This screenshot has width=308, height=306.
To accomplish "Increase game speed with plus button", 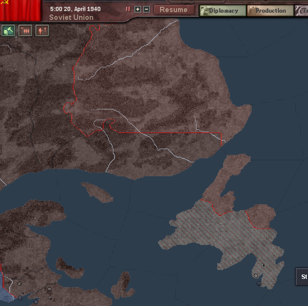I will click(x=138, y=9).
